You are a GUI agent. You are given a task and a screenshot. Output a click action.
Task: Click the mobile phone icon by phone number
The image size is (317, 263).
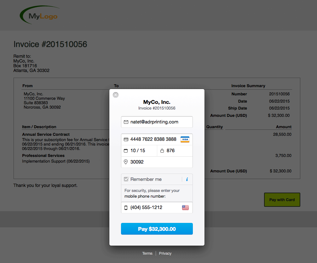[x=126, y=207]
